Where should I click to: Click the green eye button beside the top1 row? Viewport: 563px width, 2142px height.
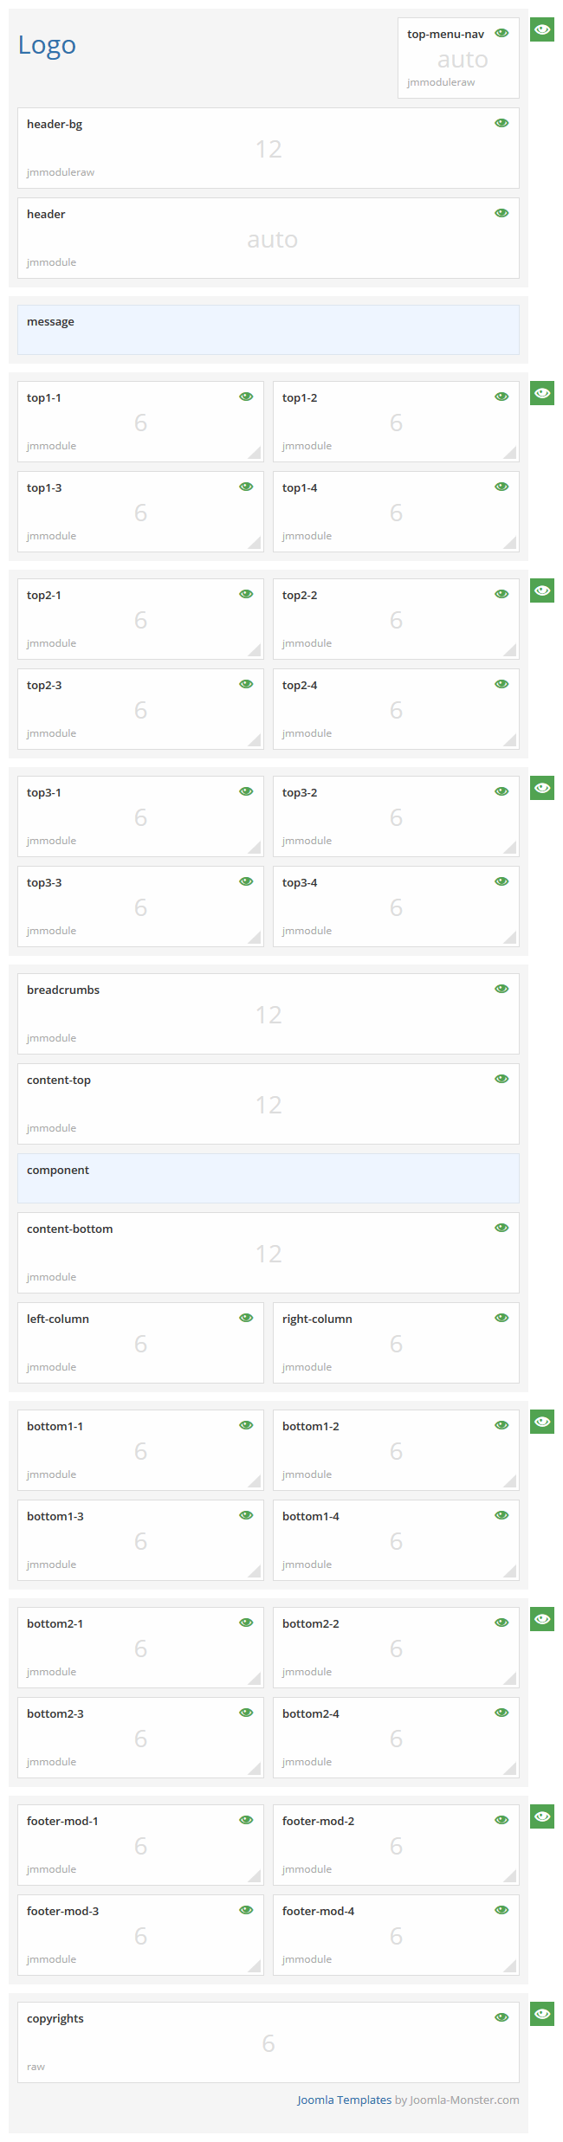(542, 393)
